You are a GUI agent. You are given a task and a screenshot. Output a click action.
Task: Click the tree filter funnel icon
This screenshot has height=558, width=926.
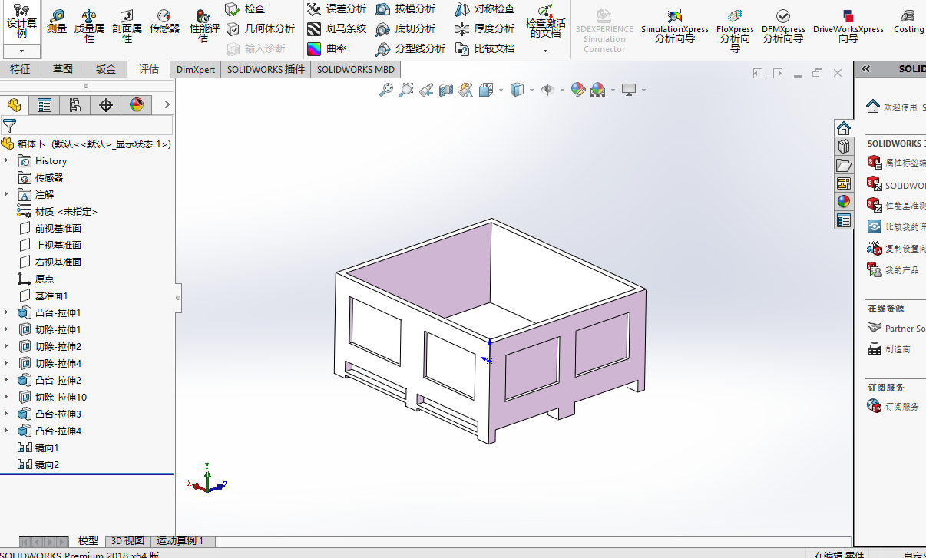click(x=9, y=126)
